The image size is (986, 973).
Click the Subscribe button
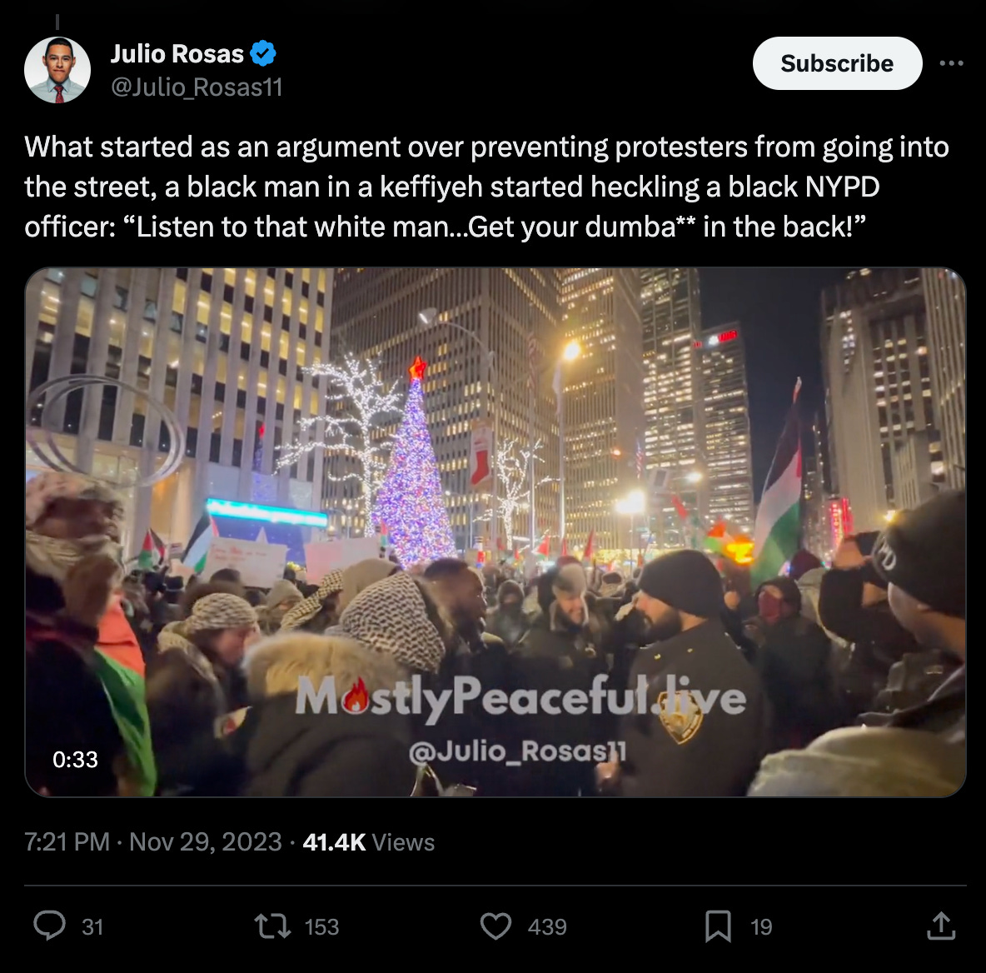click(x=837, y=63)
